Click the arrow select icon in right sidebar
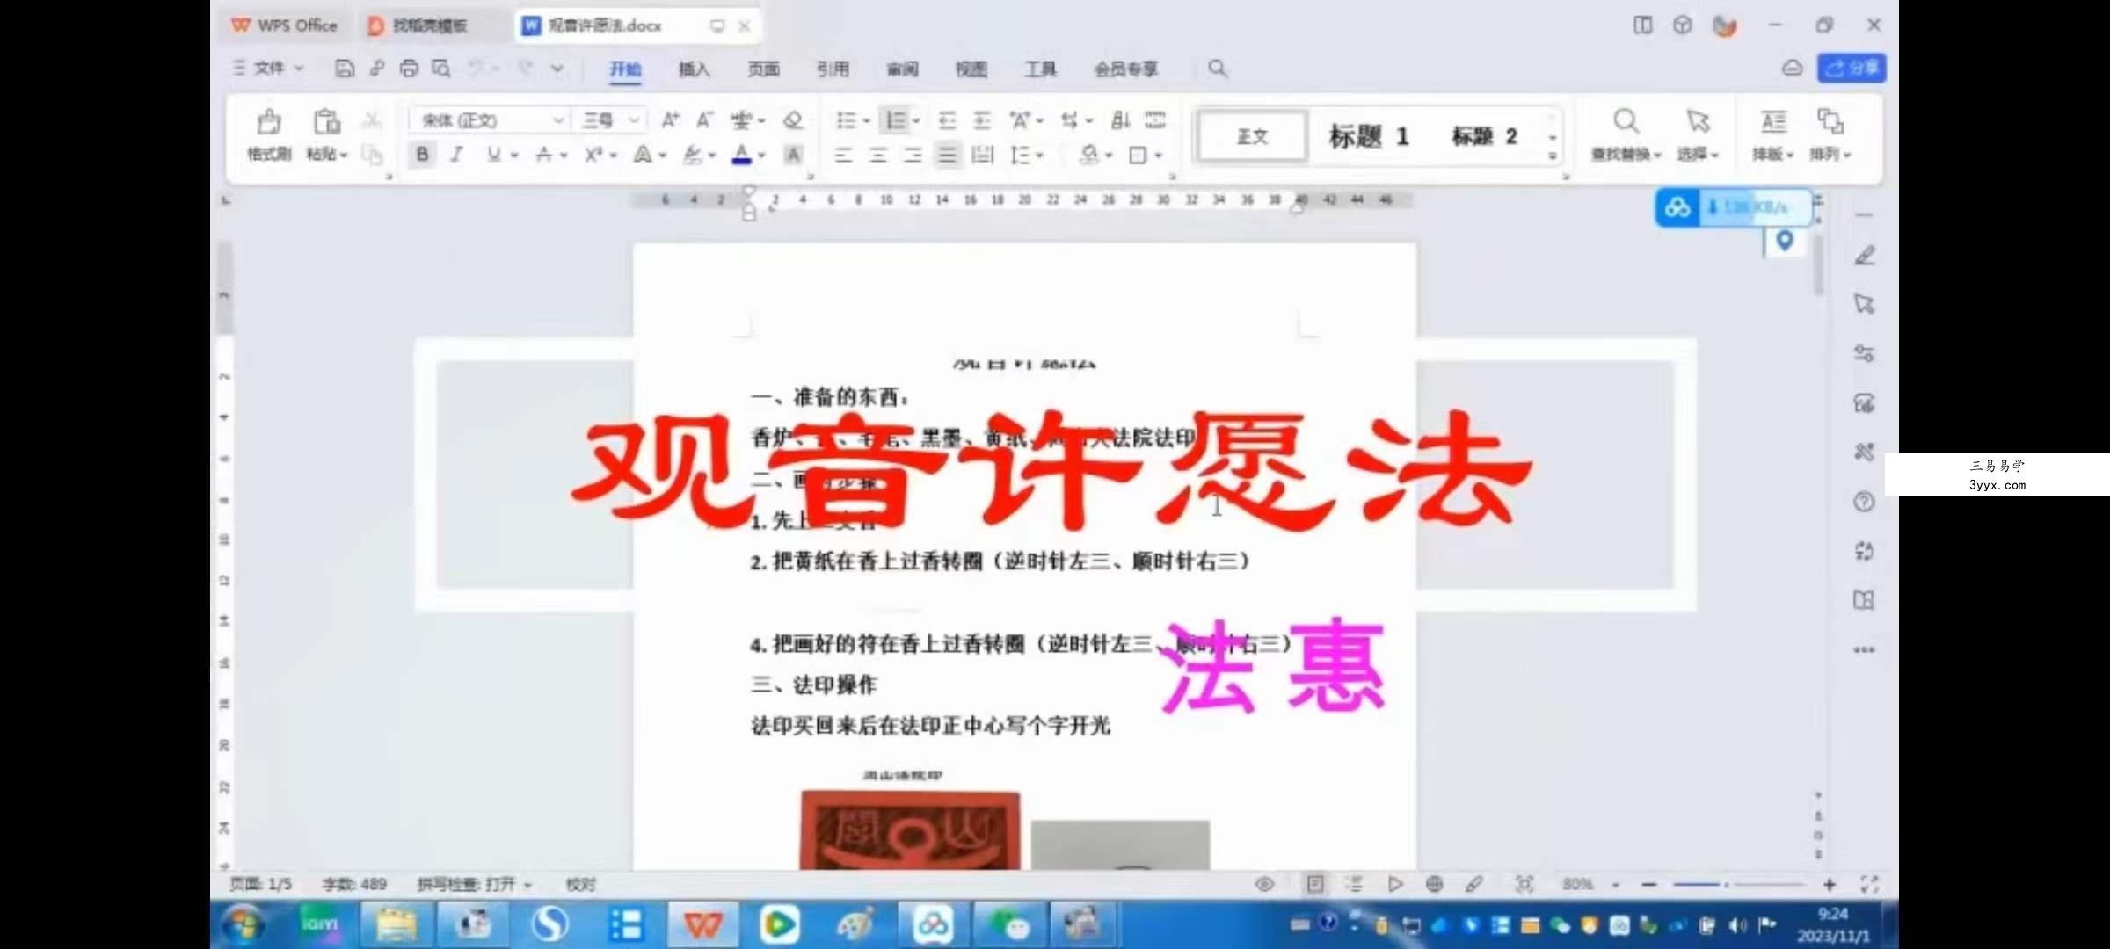Image resolution: width=2110 pixels, height=949 pixels. point(1864,304)
